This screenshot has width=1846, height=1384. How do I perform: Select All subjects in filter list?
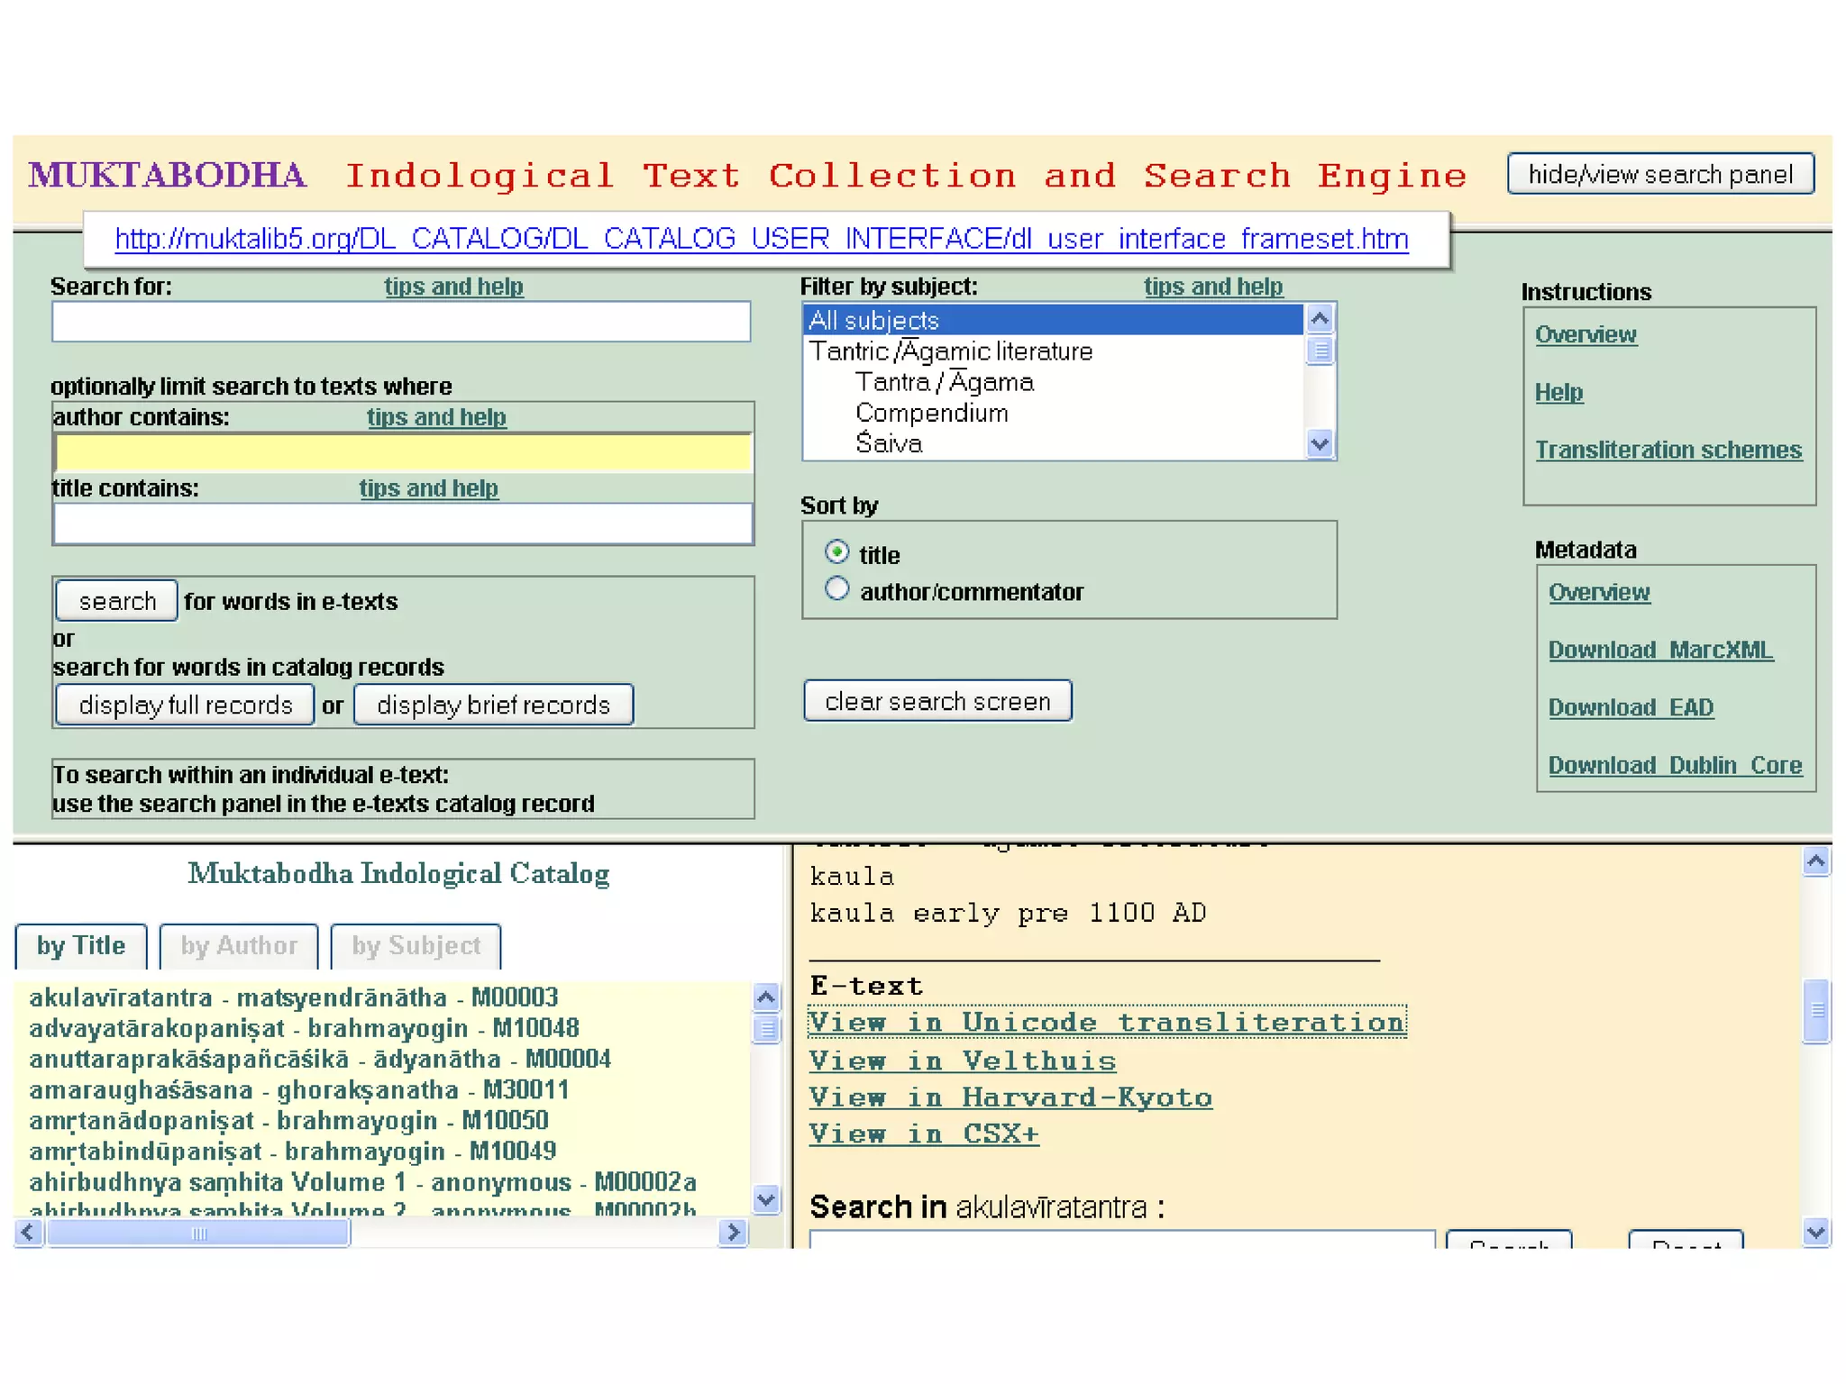[1051, 320]
